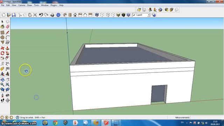This screenshot has height=126, width=224.
Task: Preview model in Google Earth
Action: coord(160,10)
